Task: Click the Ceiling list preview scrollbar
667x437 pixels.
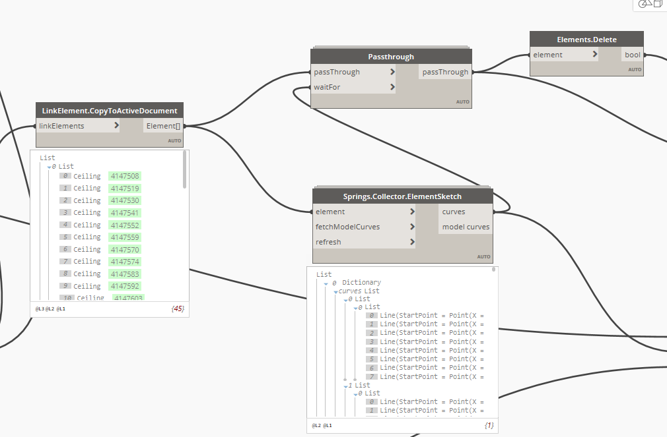Action: pos(185,170)
